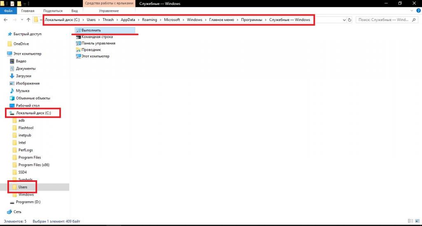Open the Intel folder

[x=19, y=143]
